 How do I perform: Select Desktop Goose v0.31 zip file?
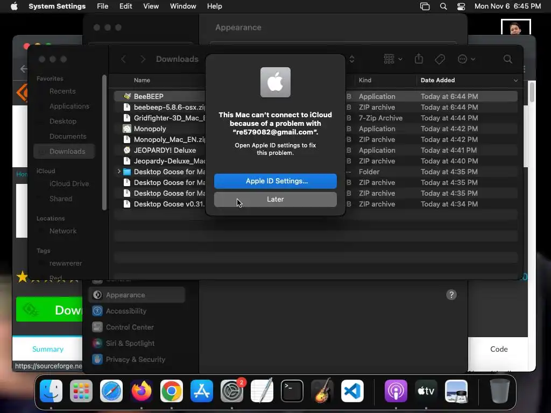(315, 204)
